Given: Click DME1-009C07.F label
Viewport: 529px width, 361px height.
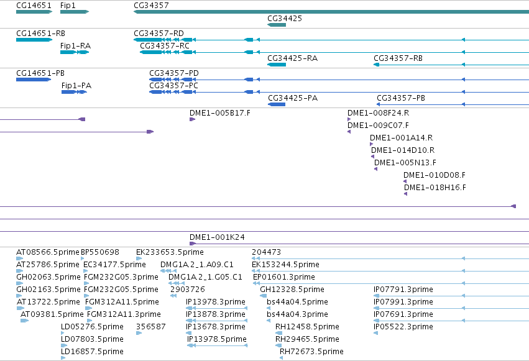Looking at the screenshot, I should pos(378,126).
